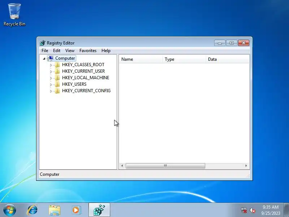Click the Computer tree label text

pos(65,58)
